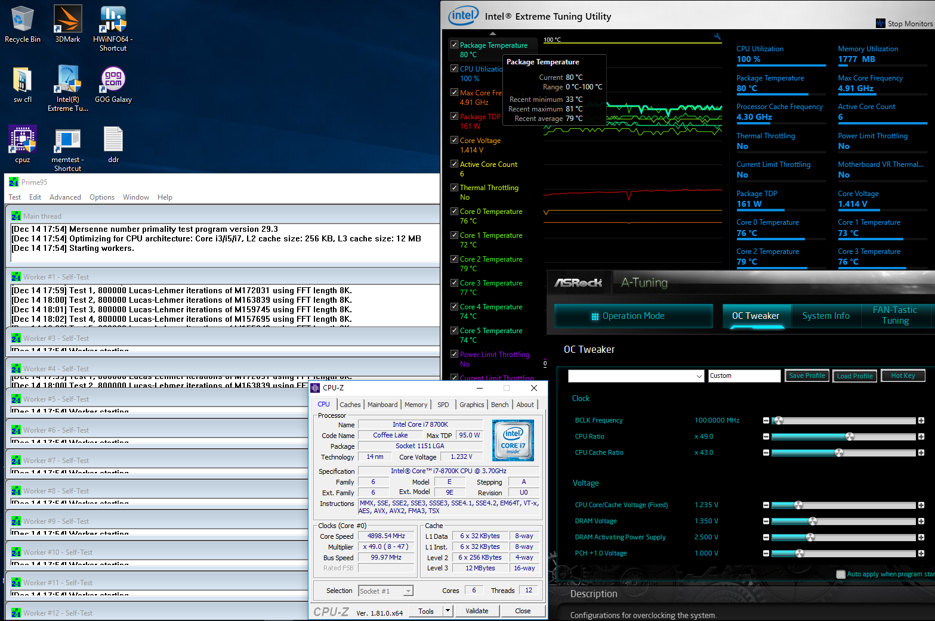
Task: Adjust the DRAM Voltage slider handle
Action: click(812, 521)
